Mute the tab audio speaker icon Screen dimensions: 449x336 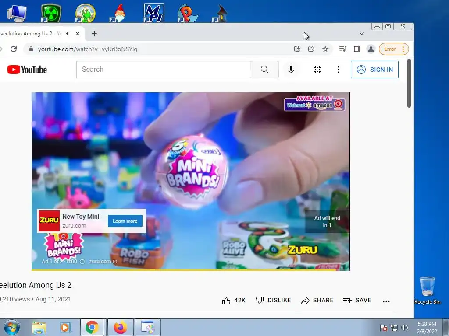68,34
